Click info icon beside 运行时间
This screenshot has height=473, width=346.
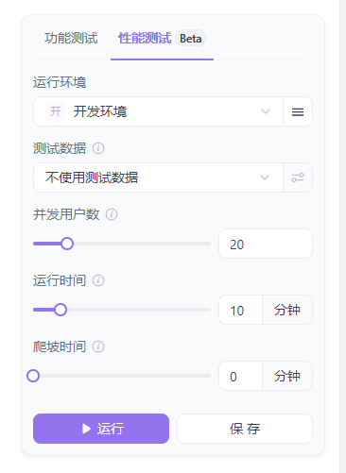click(98, 280)
